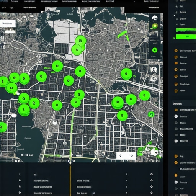Click first small icon in toolbar row under menu
Viewport: 196px width, 196px height.
(4, 8)
